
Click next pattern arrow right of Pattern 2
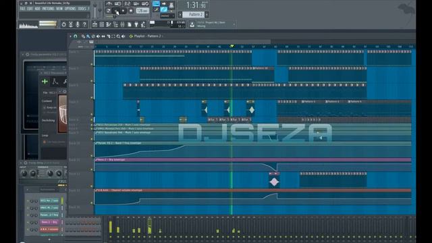pos(207,14)
